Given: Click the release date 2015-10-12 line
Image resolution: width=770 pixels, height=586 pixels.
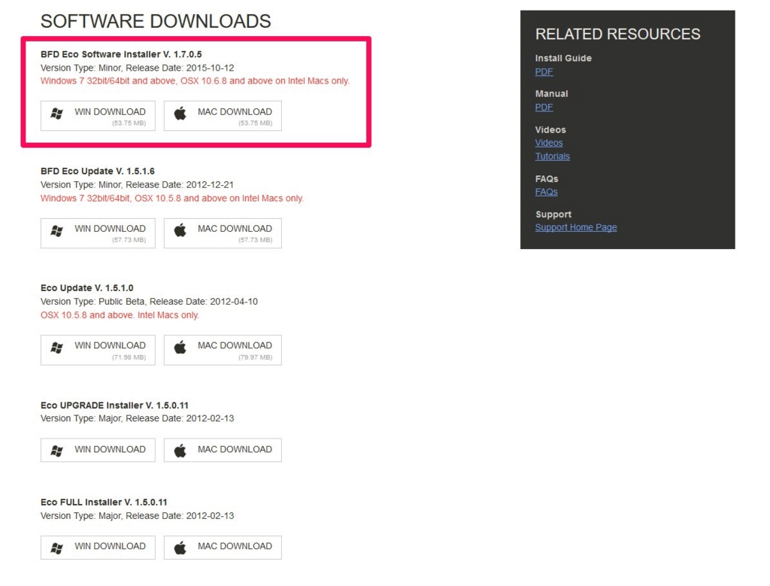Looking at the screenshot, I should (x=138, y=68).
